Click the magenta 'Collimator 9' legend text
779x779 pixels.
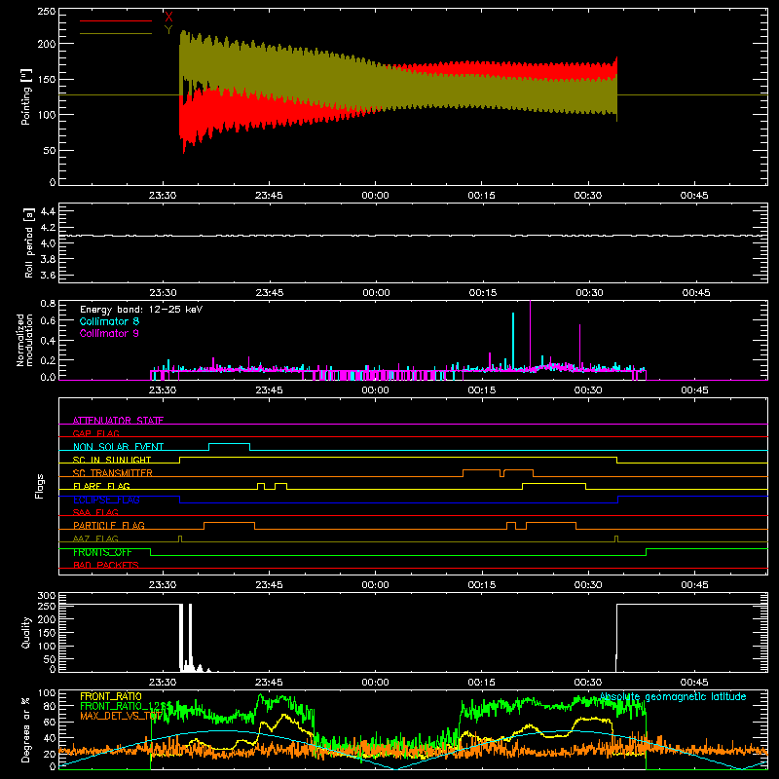(109, 333)
